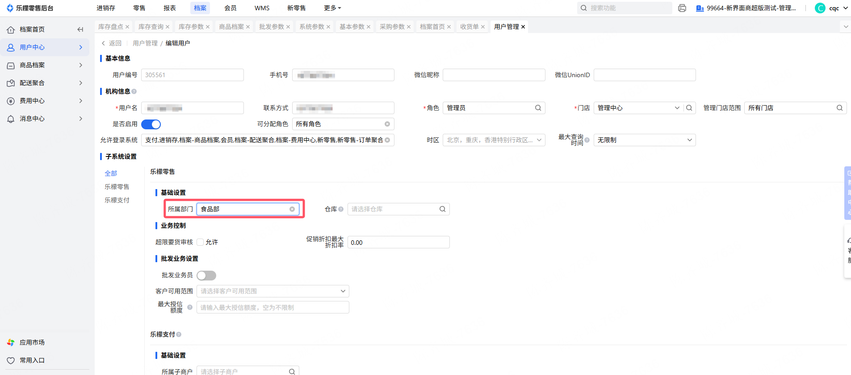Open the 零售 top menu
The image size is (851, 375).
pos(139,8)
